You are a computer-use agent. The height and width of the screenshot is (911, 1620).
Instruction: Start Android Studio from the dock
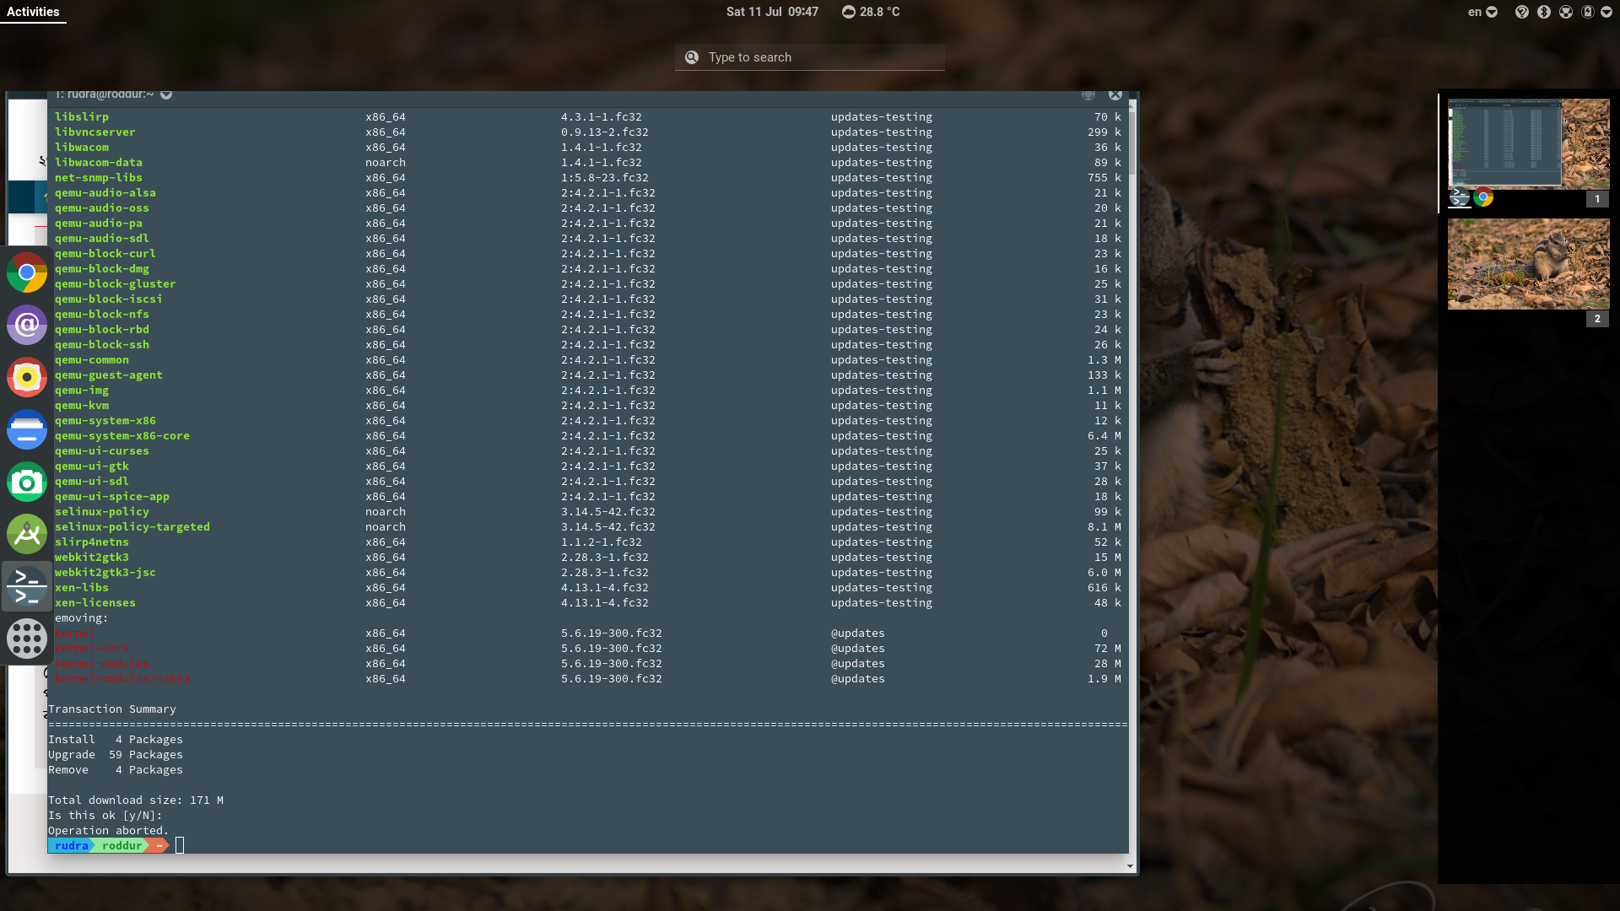click(27, 534)
